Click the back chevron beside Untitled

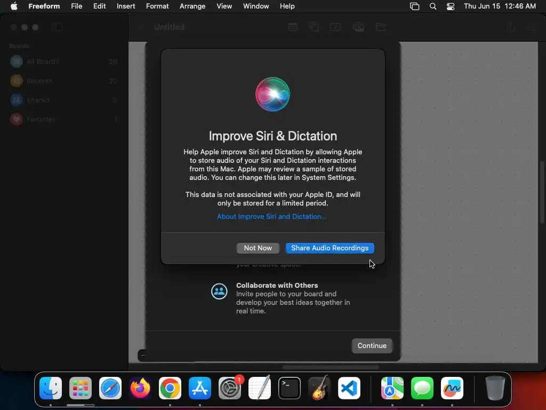[x=142, y=27]
